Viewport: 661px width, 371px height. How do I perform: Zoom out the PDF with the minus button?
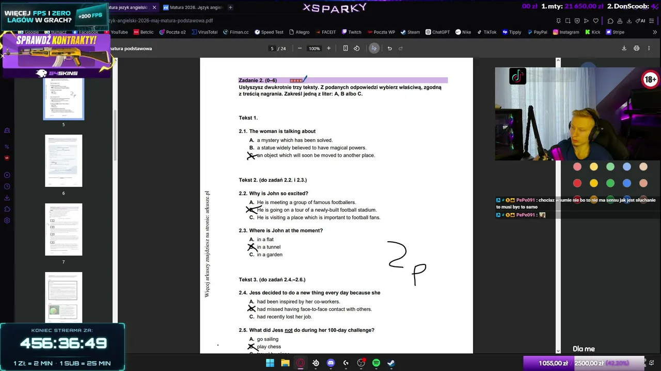pyautogui.click(x=300, y=48)
